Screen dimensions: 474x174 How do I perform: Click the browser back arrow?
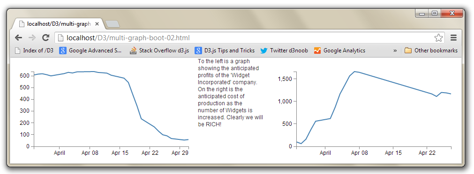[x=18, y=38]
